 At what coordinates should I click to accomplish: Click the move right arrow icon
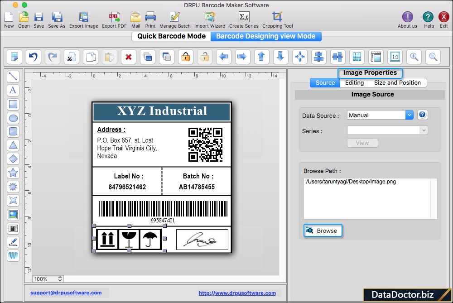click(242, 57)
